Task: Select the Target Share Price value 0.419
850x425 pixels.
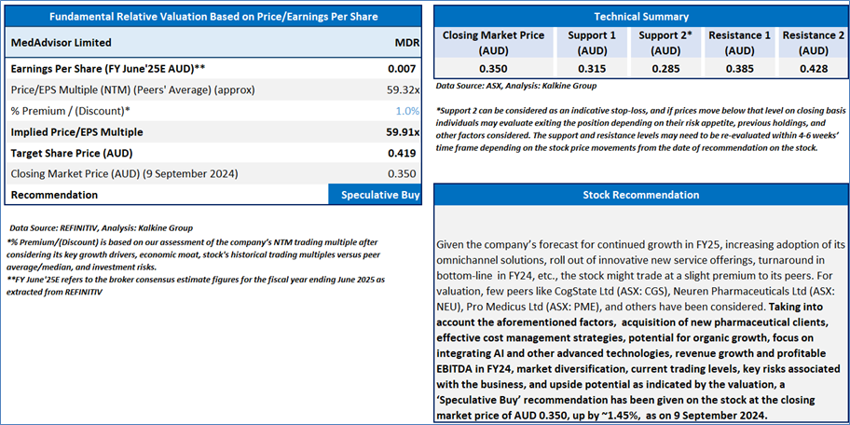Action: (x=403, y=154)
